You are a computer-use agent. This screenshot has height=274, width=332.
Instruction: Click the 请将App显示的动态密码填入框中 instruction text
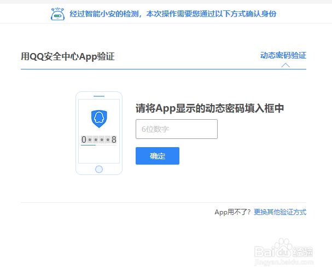coord(209,108)
